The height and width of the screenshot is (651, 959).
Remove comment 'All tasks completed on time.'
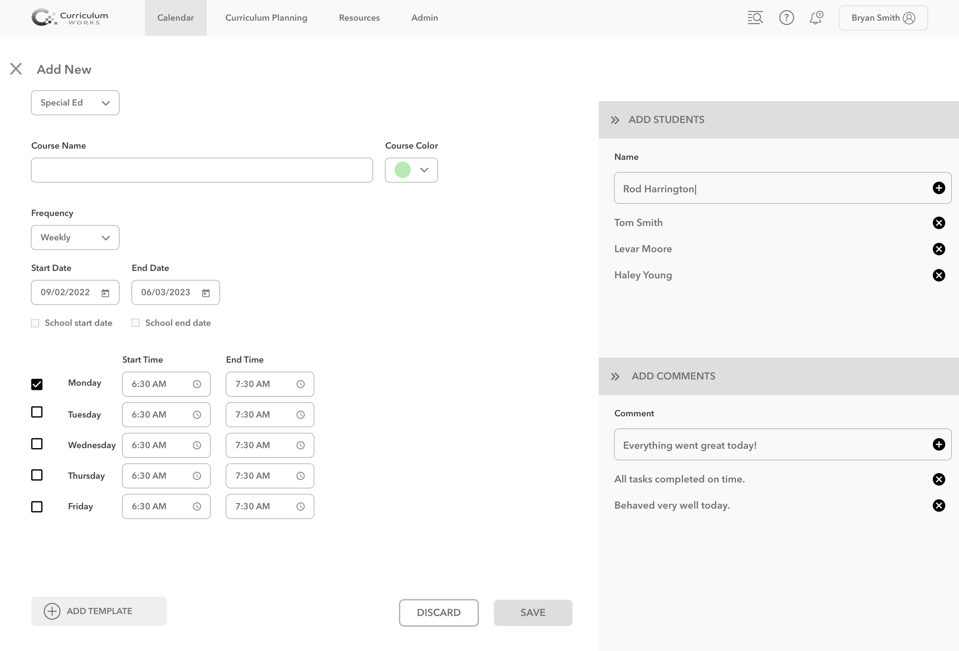[939, 479]
